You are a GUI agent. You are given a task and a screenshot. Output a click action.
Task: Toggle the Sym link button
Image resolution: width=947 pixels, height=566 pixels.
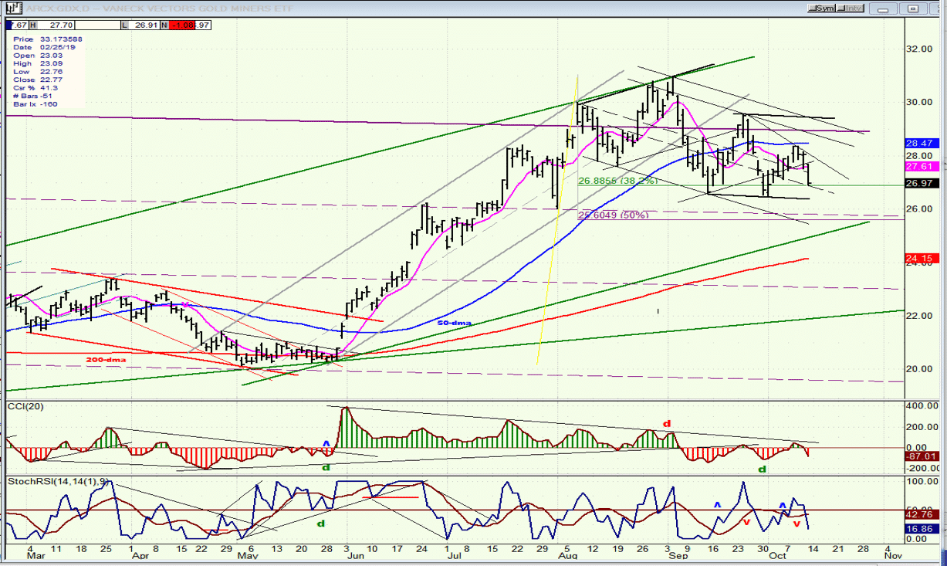click(x=822, y=8)
